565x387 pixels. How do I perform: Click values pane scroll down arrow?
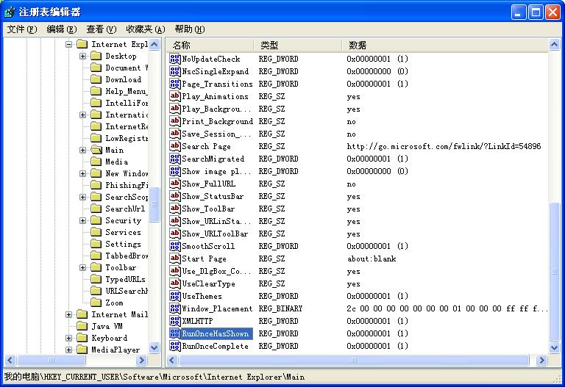(554, 347)
